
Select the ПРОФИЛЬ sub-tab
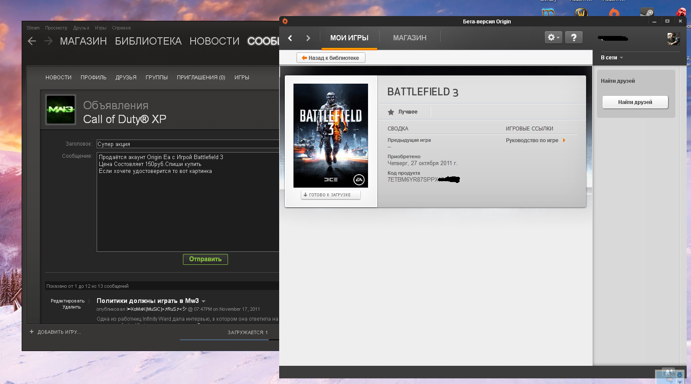(94, 78)
